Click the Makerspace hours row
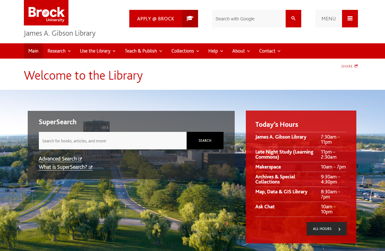 pyautogui.click(x=301, y=167)
